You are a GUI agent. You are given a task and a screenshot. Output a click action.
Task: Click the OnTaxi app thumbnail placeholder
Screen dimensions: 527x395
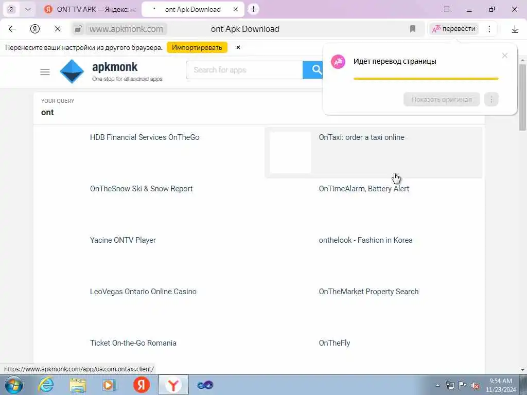pyautogui.click(x=290, y=152)
